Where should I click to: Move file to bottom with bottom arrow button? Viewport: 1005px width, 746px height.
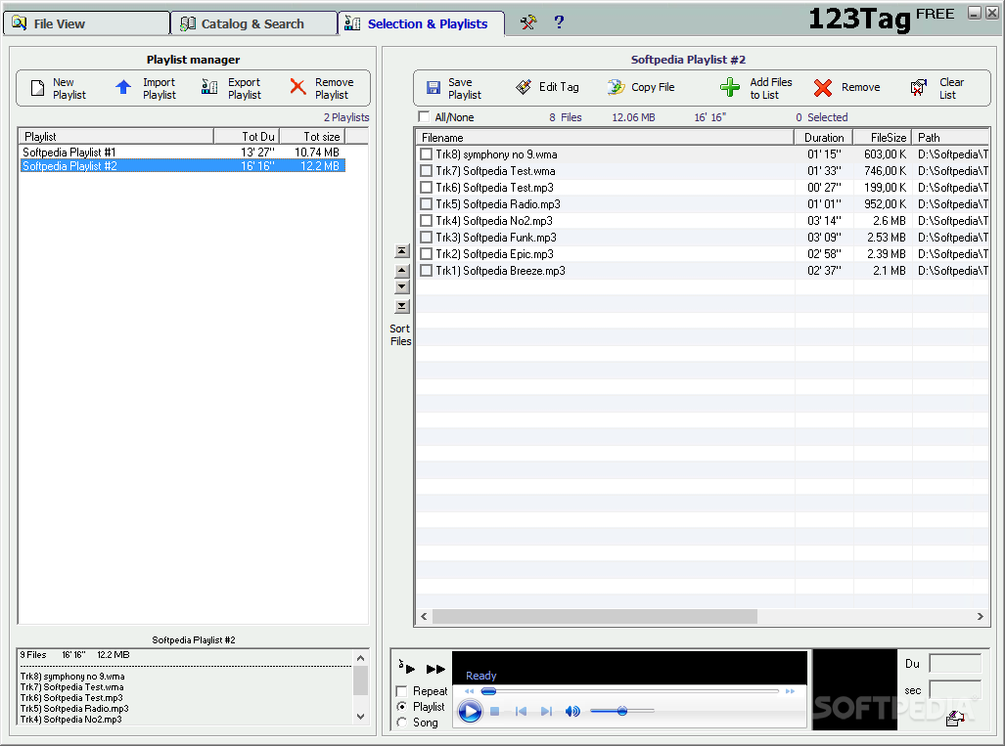[402, 306]
